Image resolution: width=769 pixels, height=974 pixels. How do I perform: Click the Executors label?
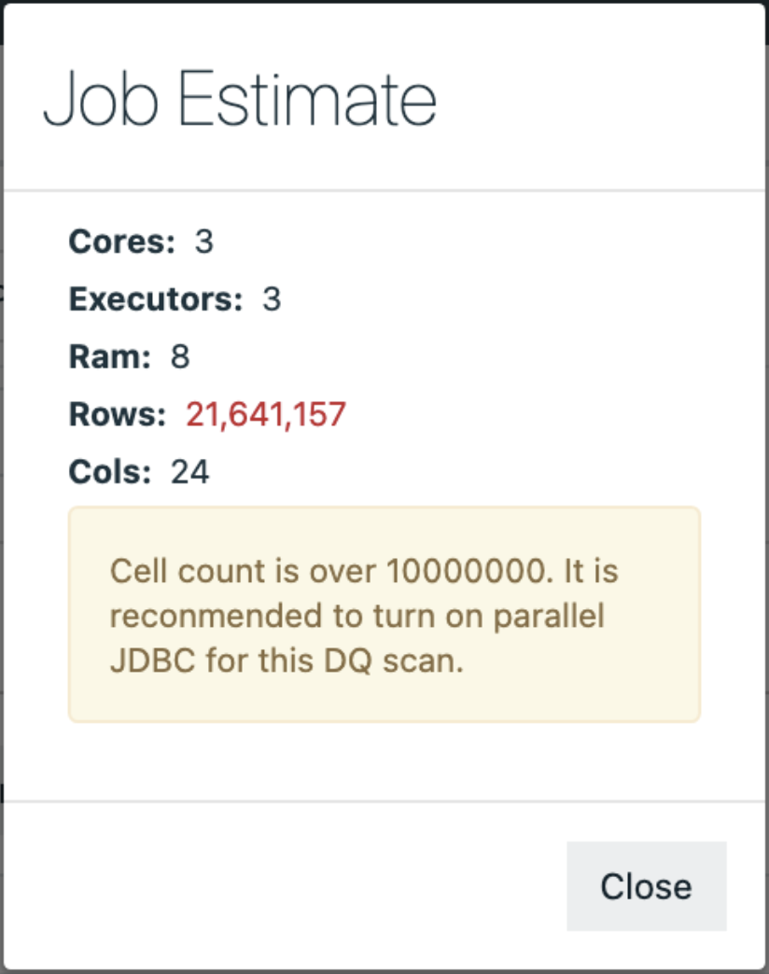pyautogui.click(x=155, y=299)
